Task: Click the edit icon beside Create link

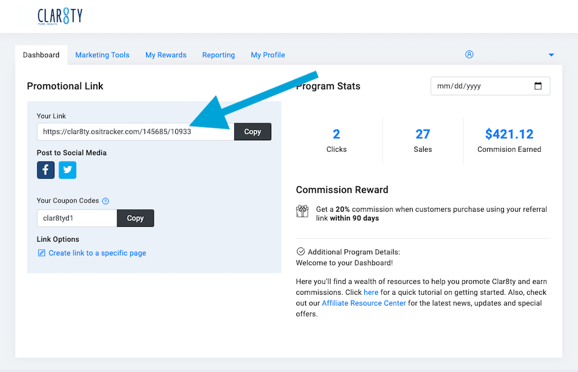Action: point(42,253)
